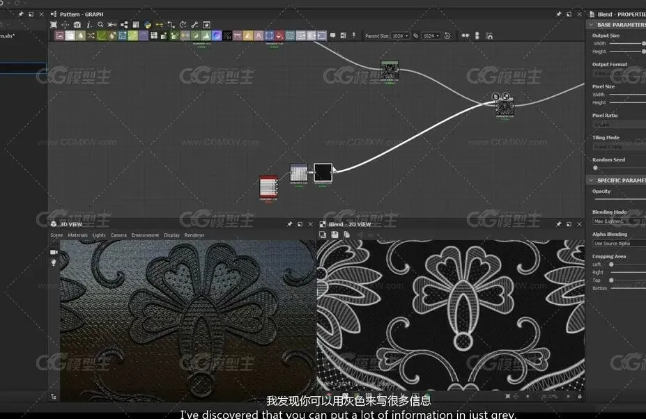Add the red Normal node icon

[279, 35]
